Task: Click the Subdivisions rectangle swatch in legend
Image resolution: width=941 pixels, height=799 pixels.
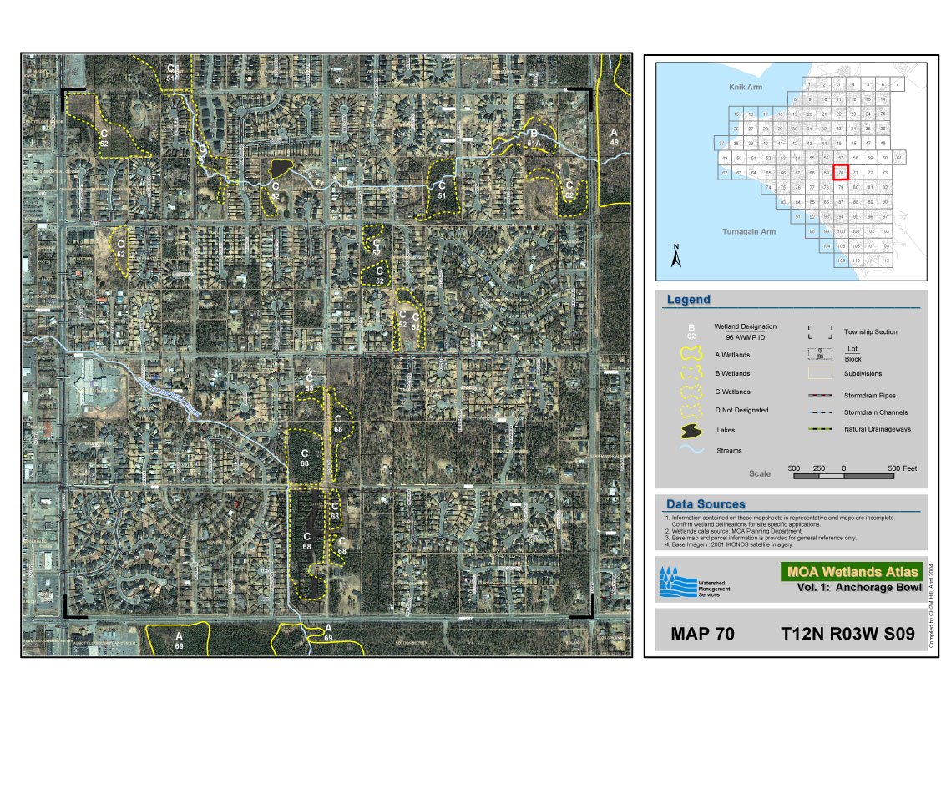Action: pyautogui.click(x=820, y=373)
